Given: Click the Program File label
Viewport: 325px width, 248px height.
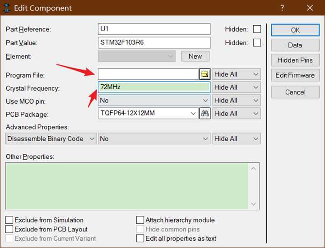Looking at the screenshot, I should click(x=25, y=75).
